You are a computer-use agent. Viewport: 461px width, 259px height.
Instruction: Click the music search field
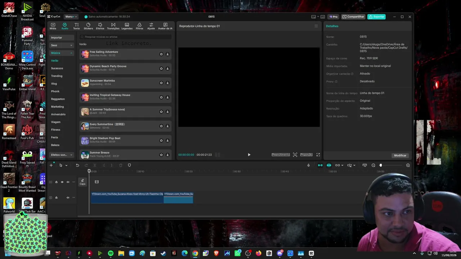(x=125, y=37)
